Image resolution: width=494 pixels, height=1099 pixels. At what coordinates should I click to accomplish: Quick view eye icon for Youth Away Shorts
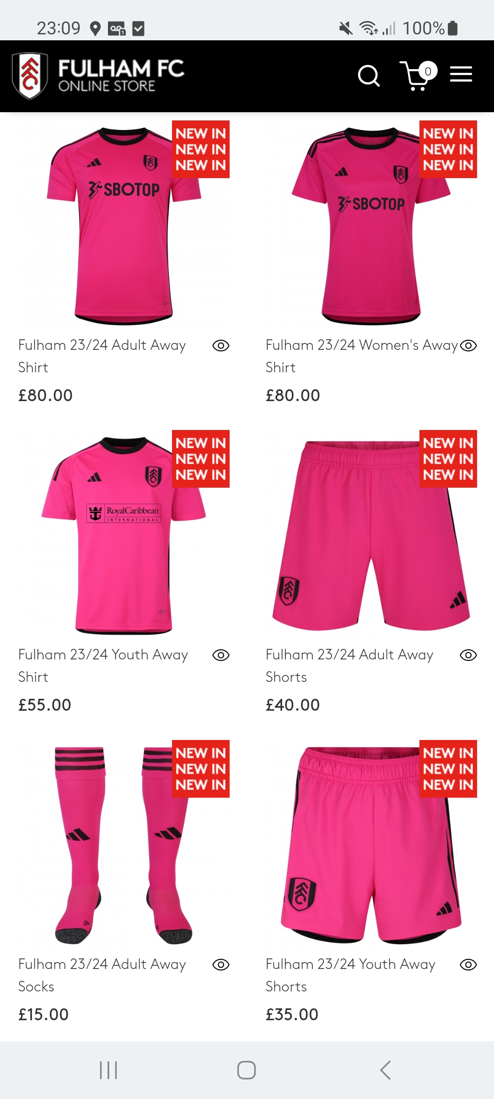pyautogui.click(x=468, y=965)
